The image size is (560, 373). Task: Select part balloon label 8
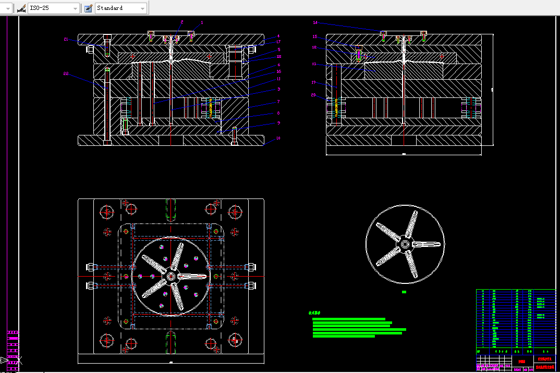(x=278, y=113)
